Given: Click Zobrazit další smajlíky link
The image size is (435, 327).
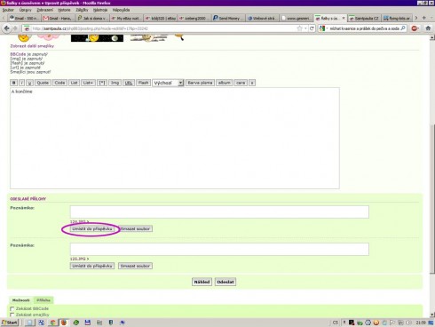Looking at the screenshot, I should point(32,46).
